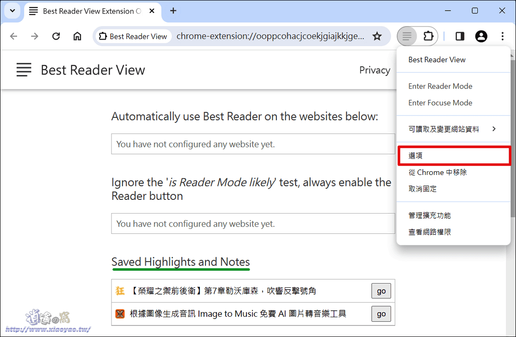Click the Best Reader View extension chip in address bar

click(133, 36)
